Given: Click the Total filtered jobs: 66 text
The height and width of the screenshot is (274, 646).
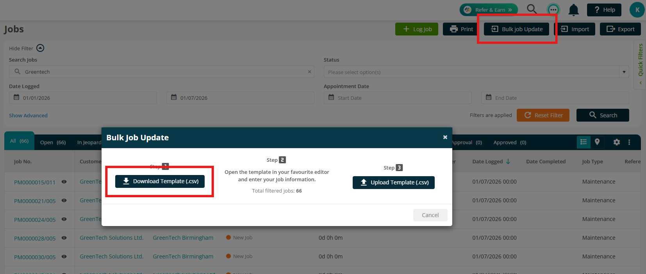Looking at the screenshot, I should coord(277,191).
